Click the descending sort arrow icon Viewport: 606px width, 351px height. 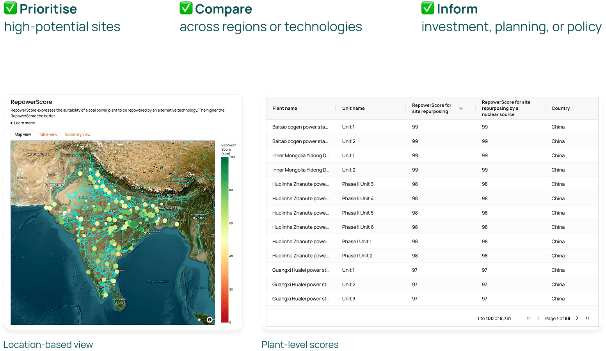(461, 108)
